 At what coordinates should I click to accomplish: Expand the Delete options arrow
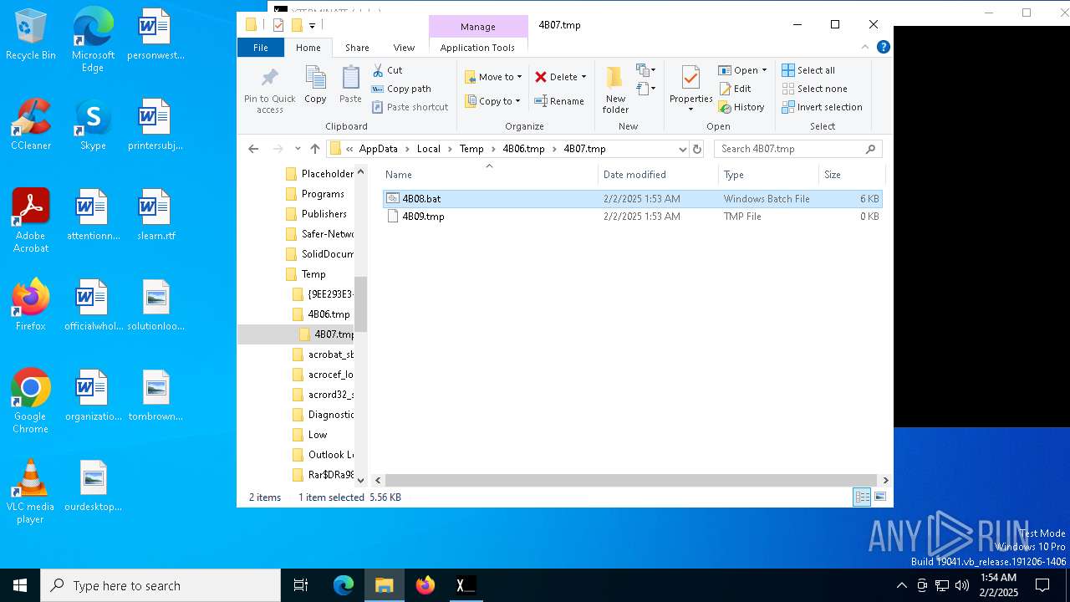coord(583,77)
